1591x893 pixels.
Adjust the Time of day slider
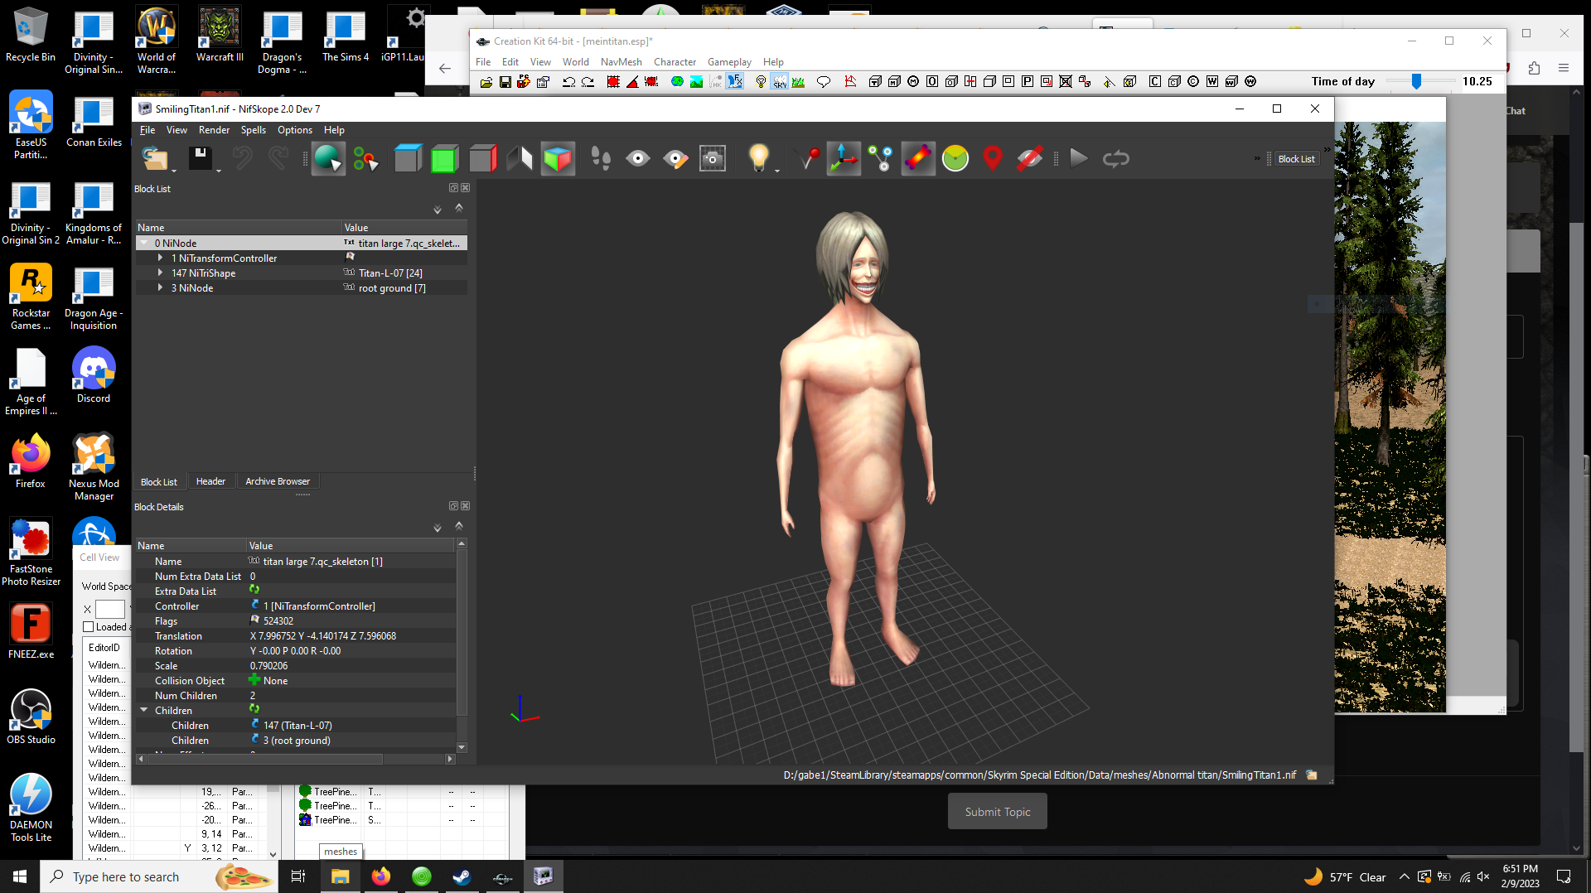(x=1417, y=81)
